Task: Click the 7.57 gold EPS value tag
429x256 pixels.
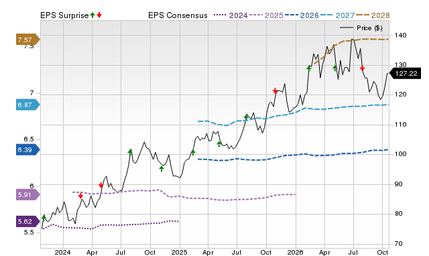Action: tap(28, 40)
